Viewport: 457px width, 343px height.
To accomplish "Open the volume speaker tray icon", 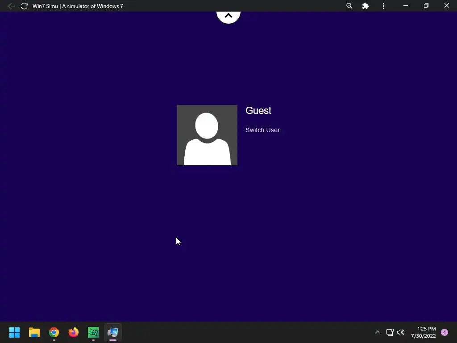I will (x=401, y=332).
